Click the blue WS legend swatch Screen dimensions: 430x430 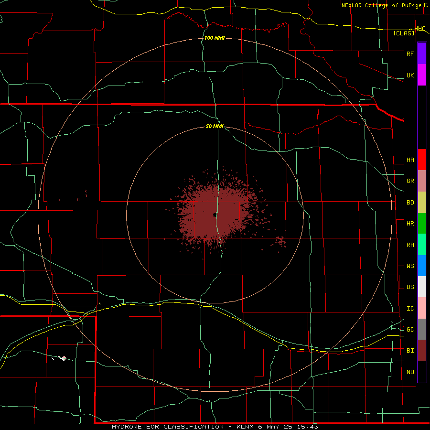coord(422,266)
